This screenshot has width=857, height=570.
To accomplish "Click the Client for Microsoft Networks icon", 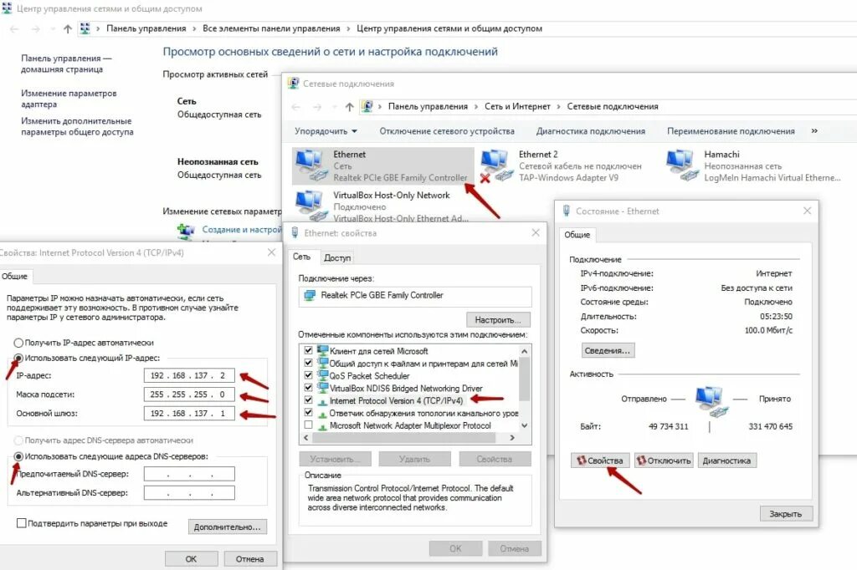I will (x=322, y=350).
